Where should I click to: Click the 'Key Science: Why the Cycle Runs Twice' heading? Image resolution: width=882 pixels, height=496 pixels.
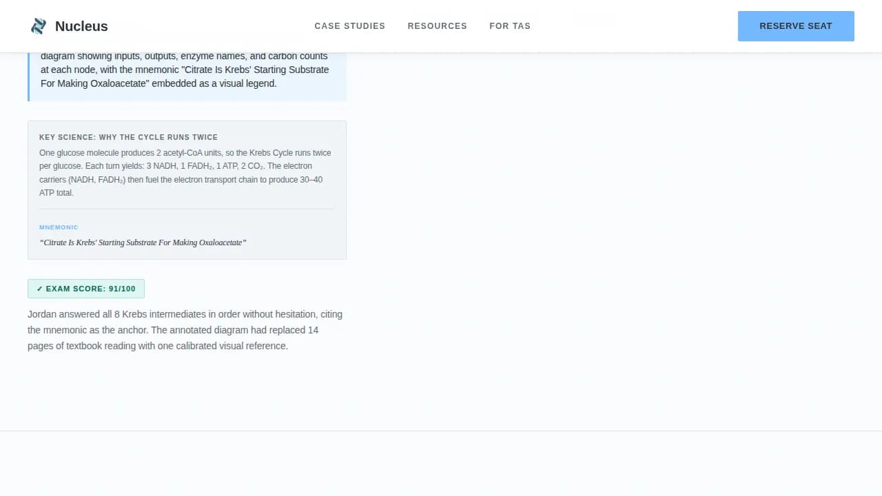coord(128,137)
